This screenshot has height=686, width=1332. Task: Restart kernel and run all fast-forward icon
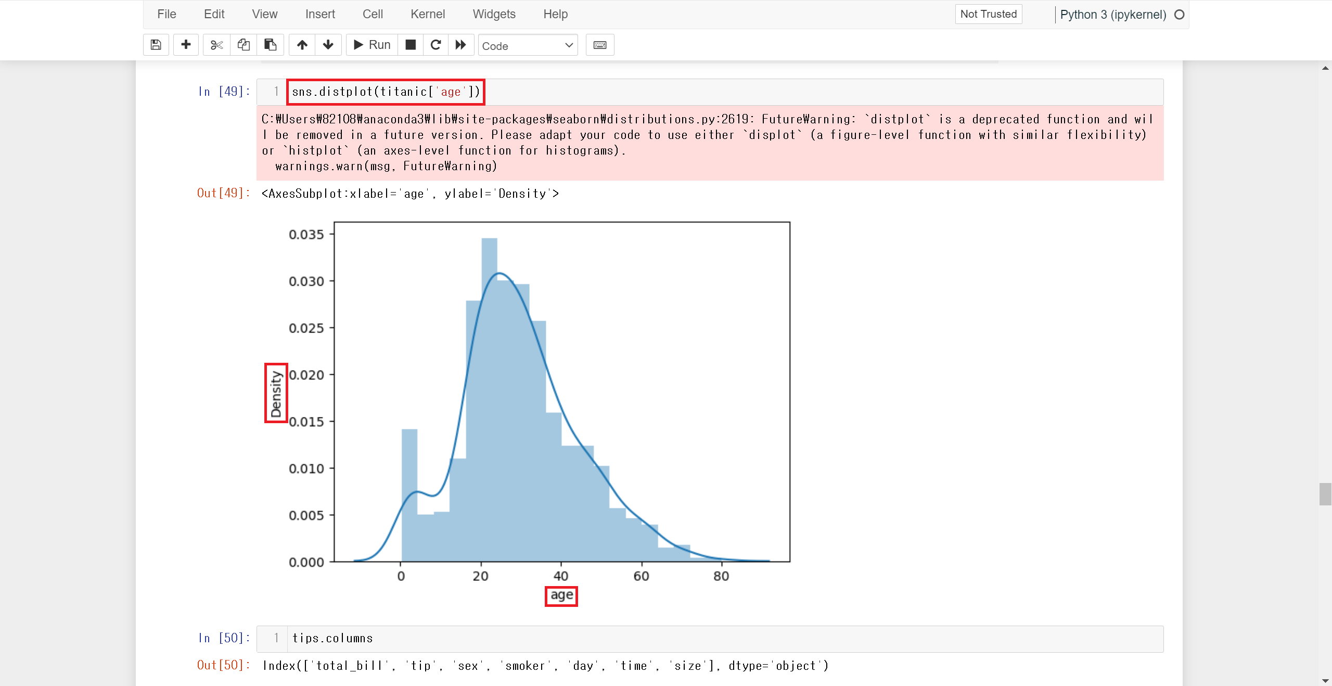pos(460,45)
